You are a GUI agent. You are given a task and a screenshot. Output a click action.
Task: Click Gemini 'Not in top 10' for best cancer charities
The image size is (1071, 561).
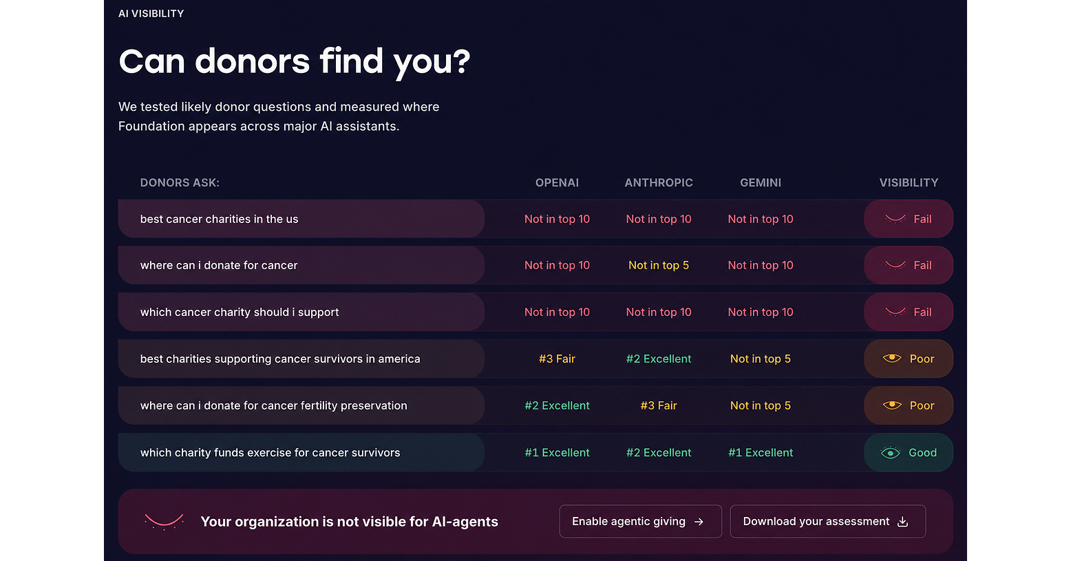click(x=761, y=219)
